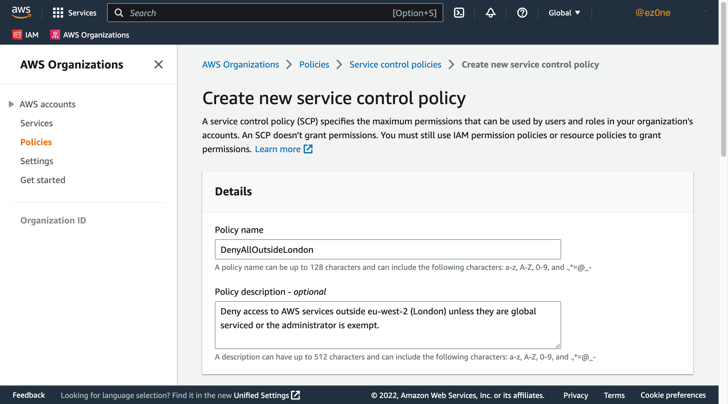Screen dimensions: 728x404
Task: Click the AWS logo home icon
Action: pyautogui.click(x=21, y=13)
